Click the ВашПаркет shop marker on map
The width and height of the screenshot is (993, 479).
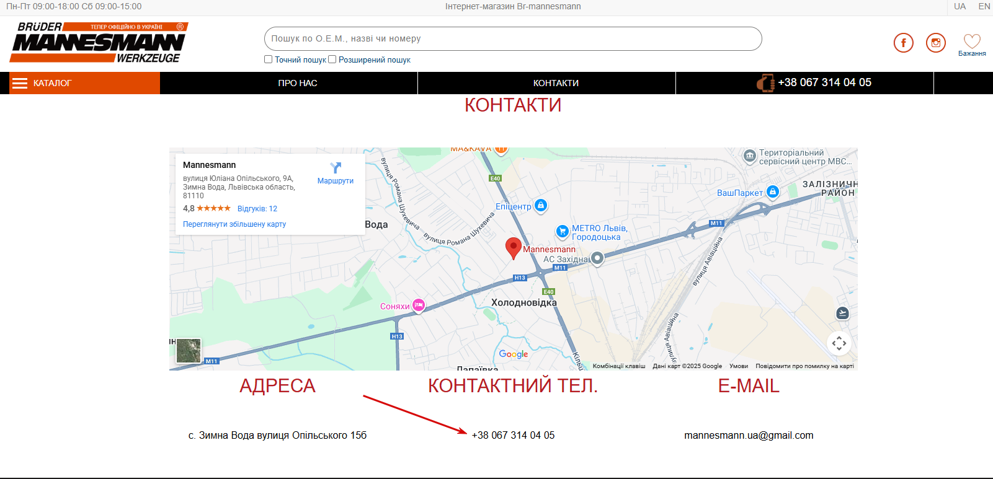773,192
